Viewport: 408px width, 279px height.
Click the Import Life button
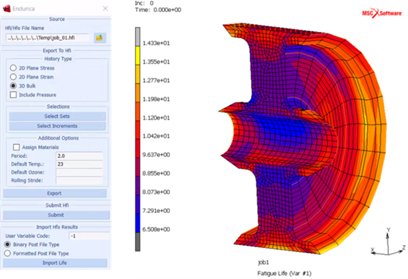point(55,263)
